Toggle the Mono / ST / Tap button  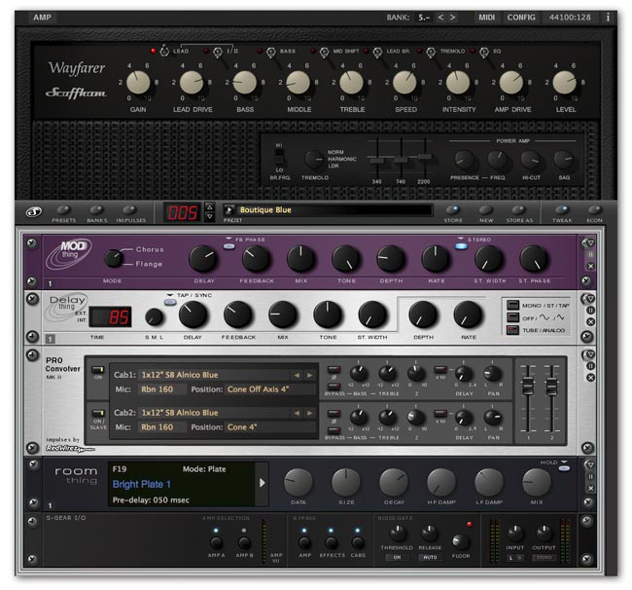click(x=512, y=305)
